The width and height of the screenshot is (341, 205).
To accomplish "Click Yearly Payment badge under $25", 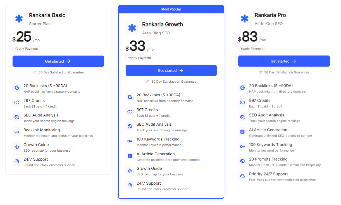I will [26, 49].
